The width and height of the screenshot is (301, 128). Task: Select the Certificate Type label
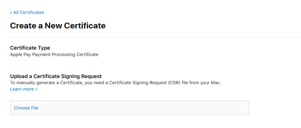tap(30, 48)
